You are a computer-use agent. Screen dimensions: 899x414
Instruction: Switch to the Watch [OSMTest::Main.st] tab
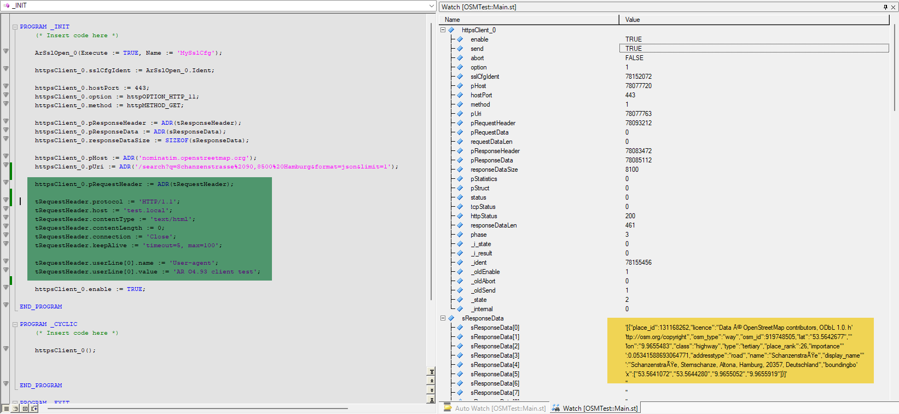tap(595, 409)
